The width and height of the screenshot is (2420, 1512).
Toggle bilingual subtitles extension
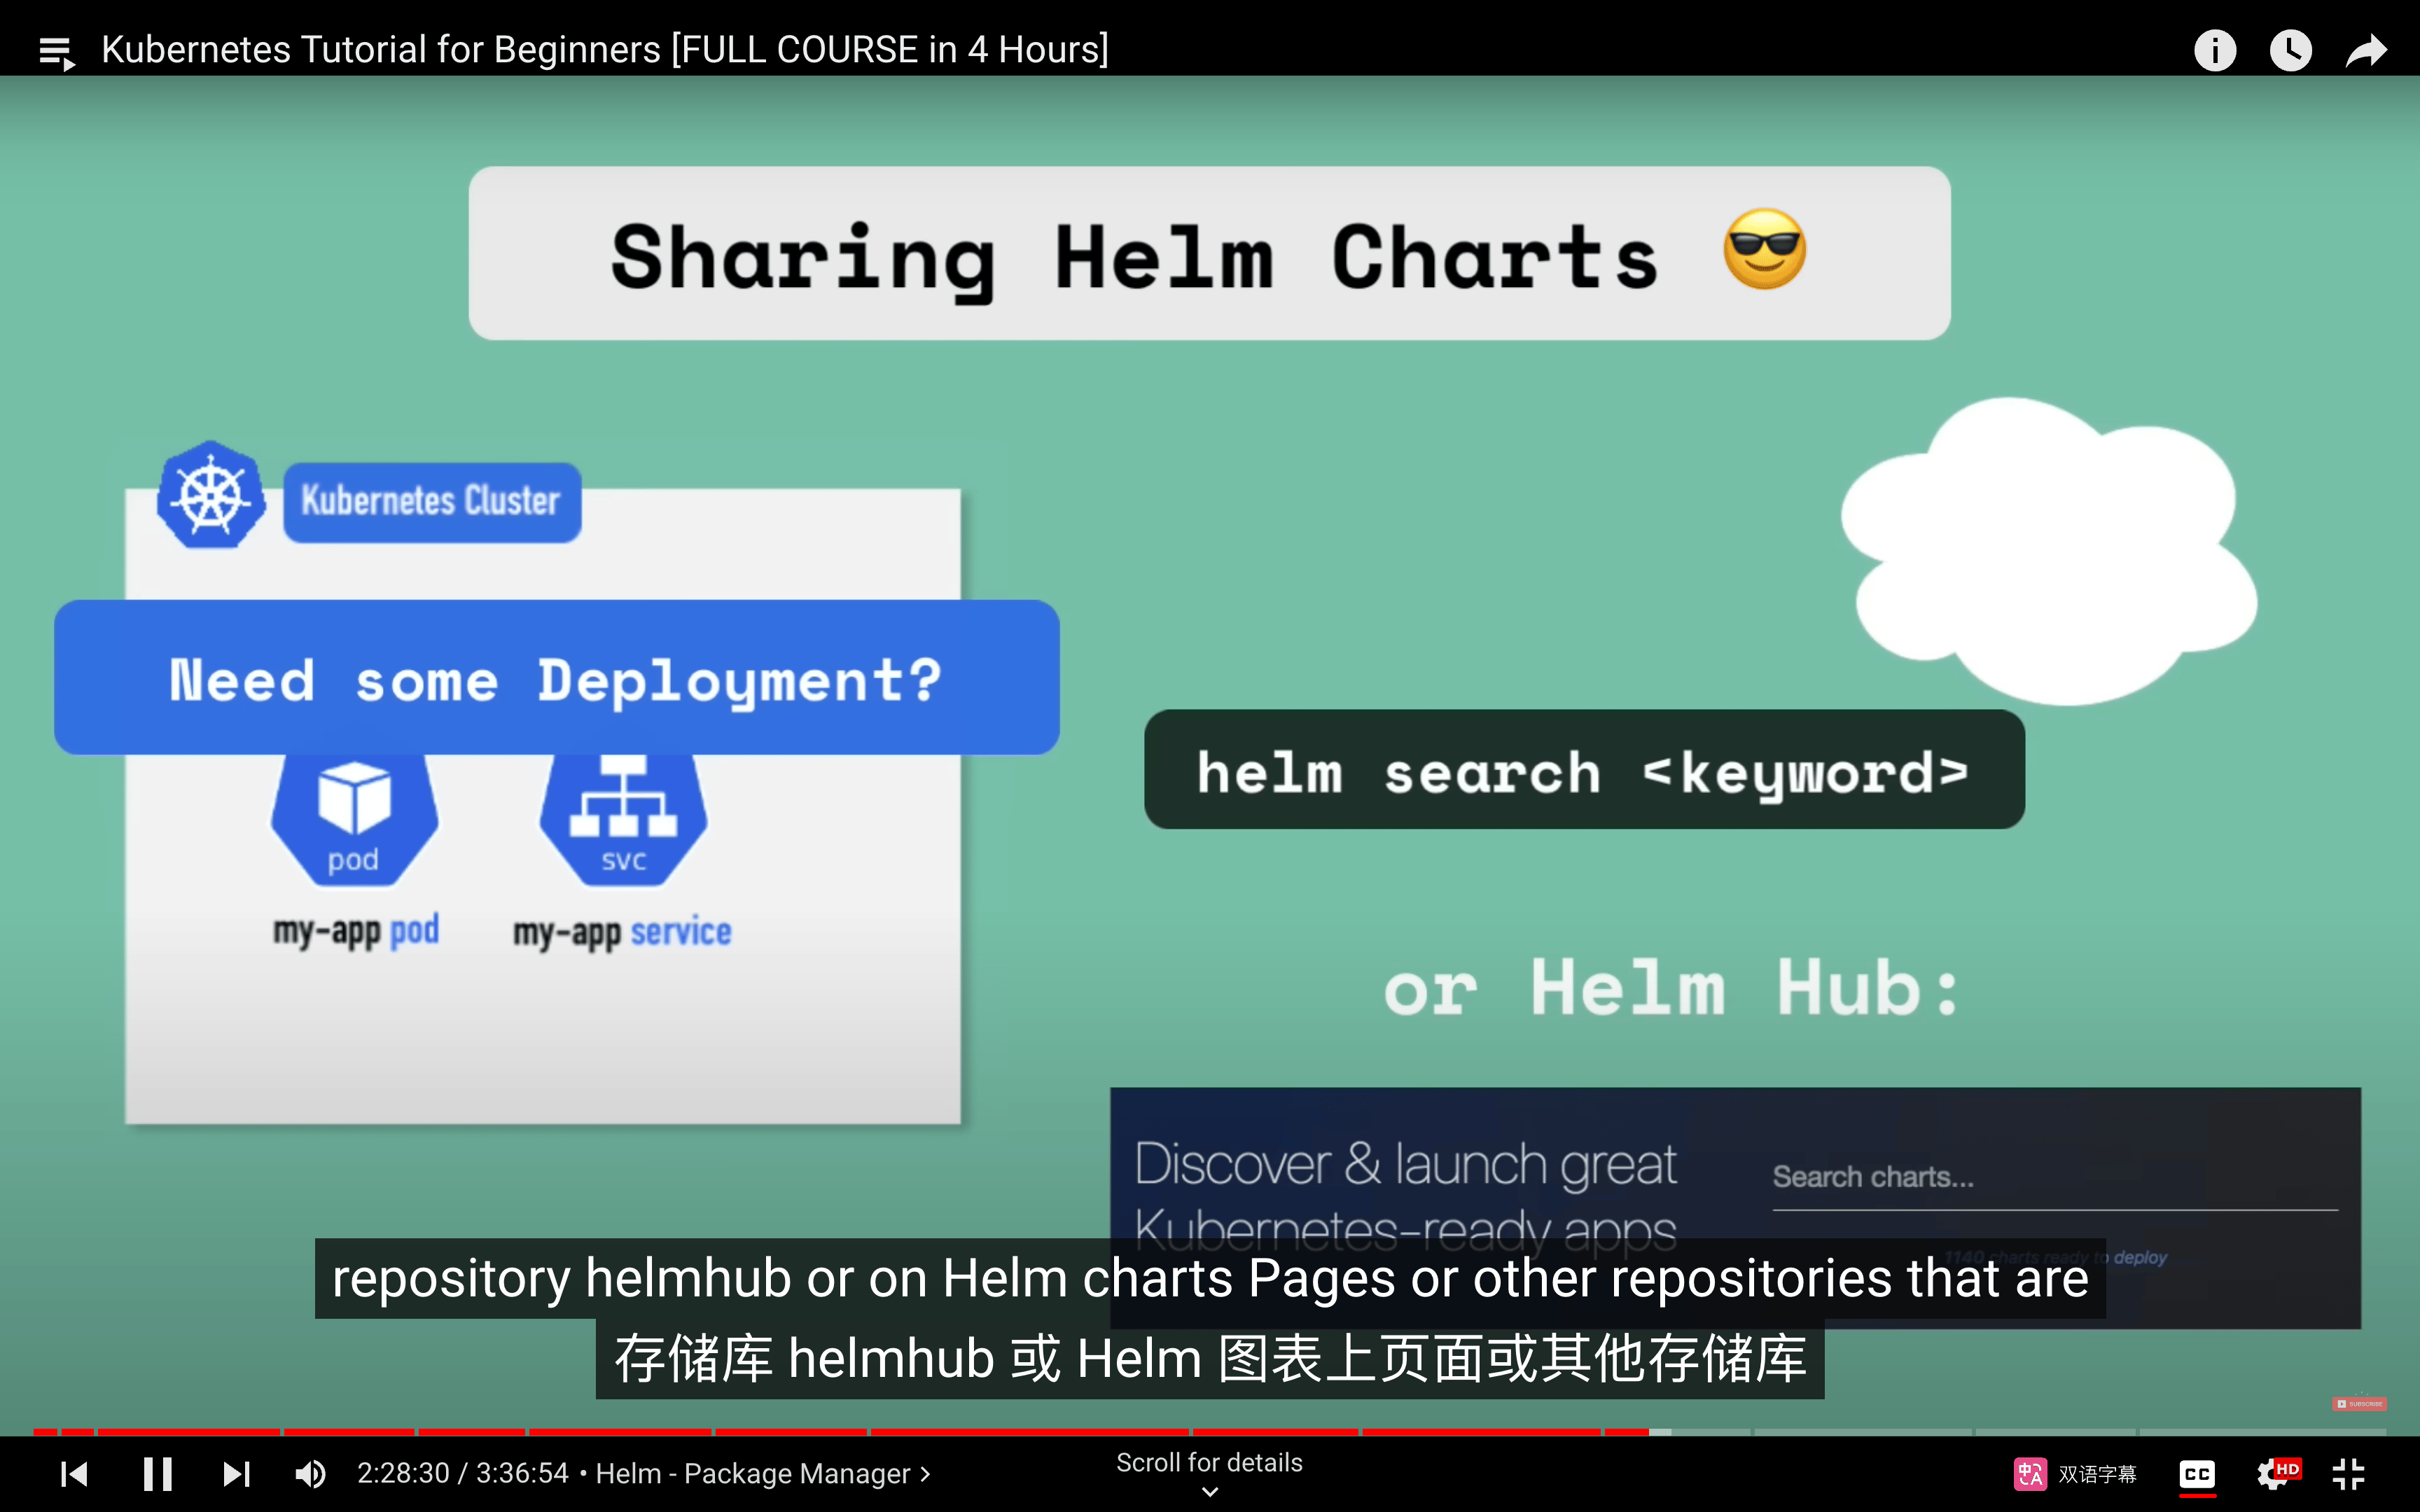tap(2075, 1474)
